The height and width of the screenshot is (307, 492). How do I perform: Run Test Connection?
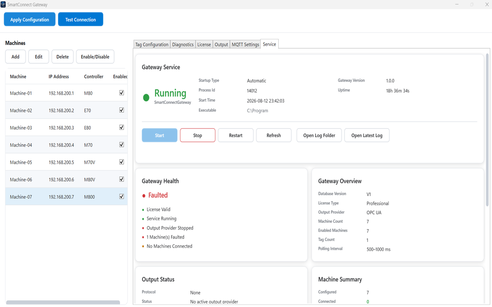point(80,20)
